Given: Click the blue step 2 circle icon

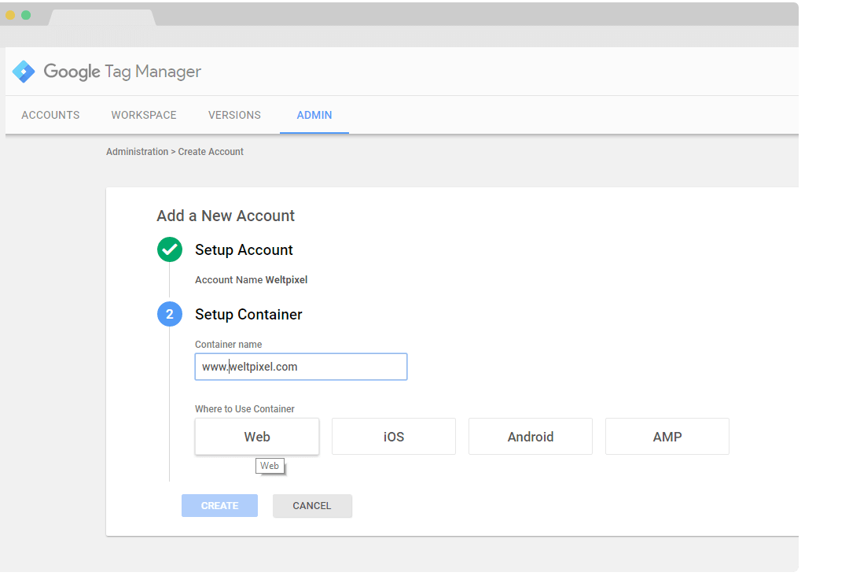Looking at the screenshot, I should point(170,314).
